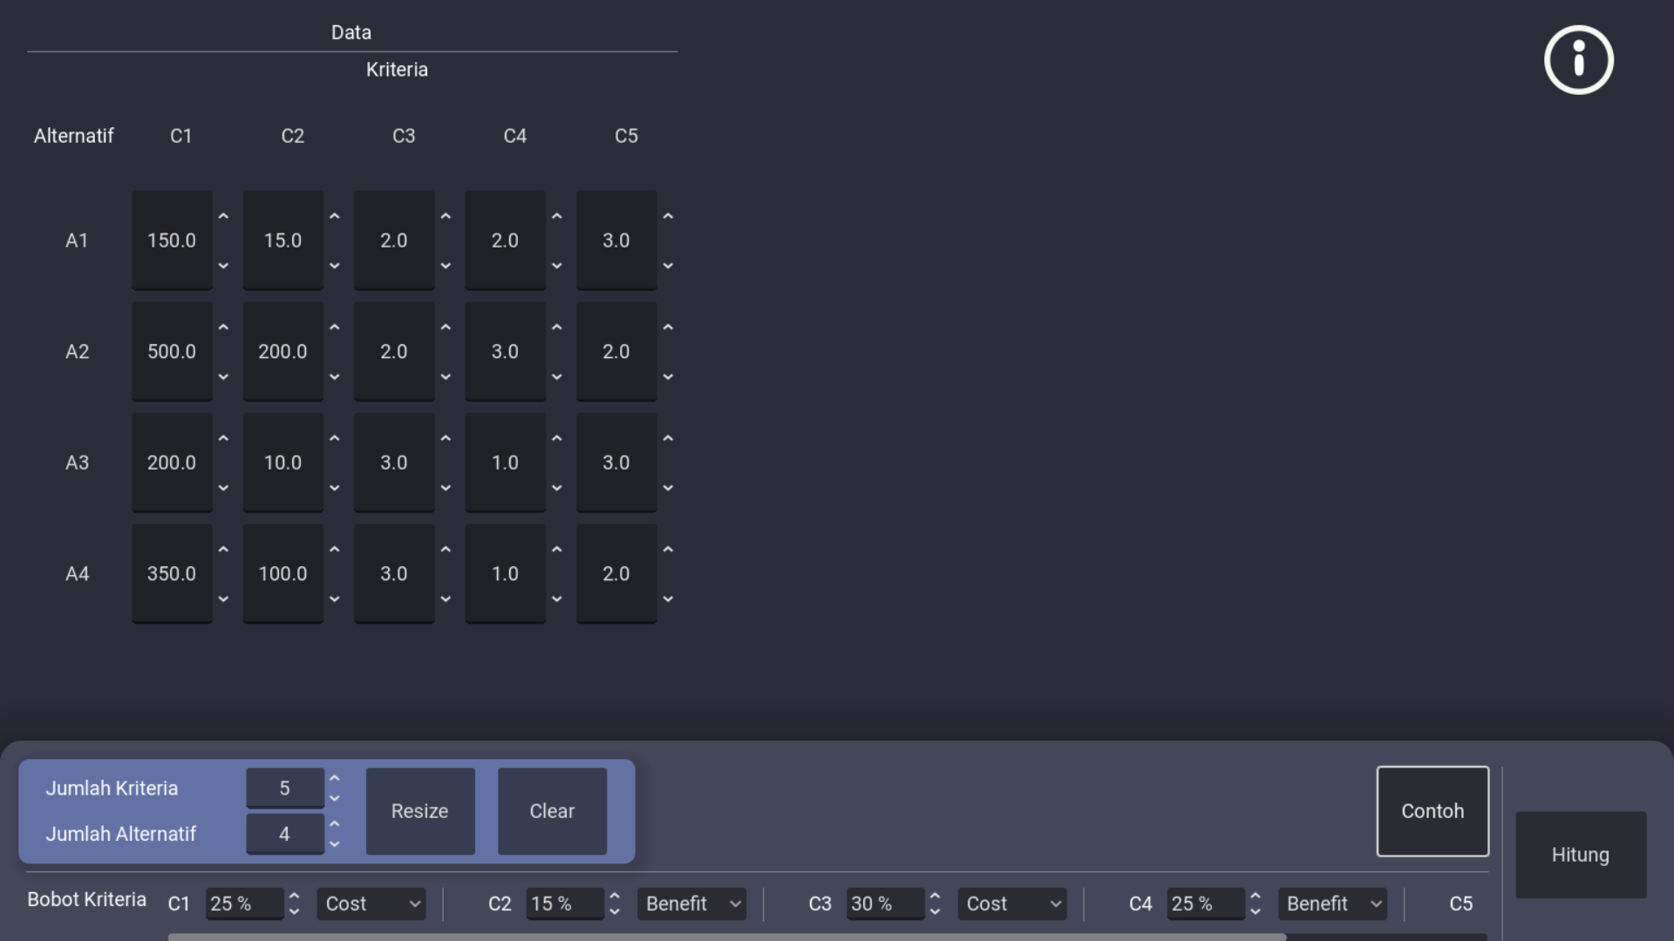Viewport: 1674px width, 941px height.
Task: Increase A2 C5 value with up arrow
Action: pos(668,328)
